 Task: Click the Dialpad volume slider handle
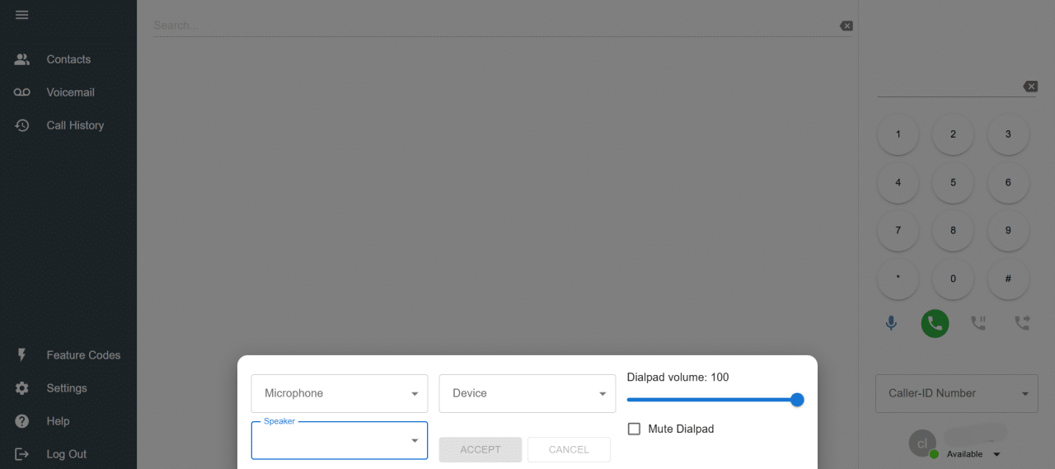(797, 400)
